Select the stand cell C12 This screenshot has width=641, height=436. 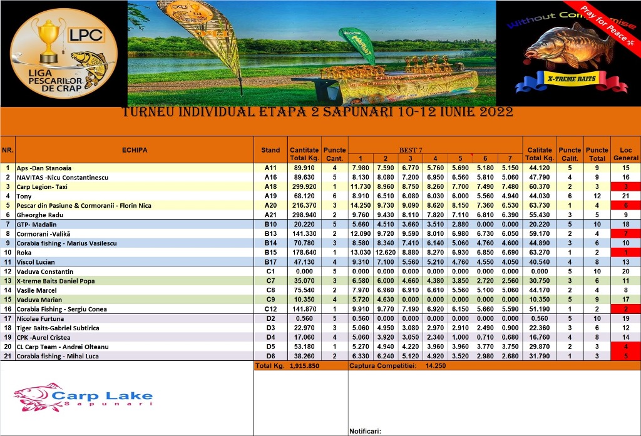(x=270, y=309)
